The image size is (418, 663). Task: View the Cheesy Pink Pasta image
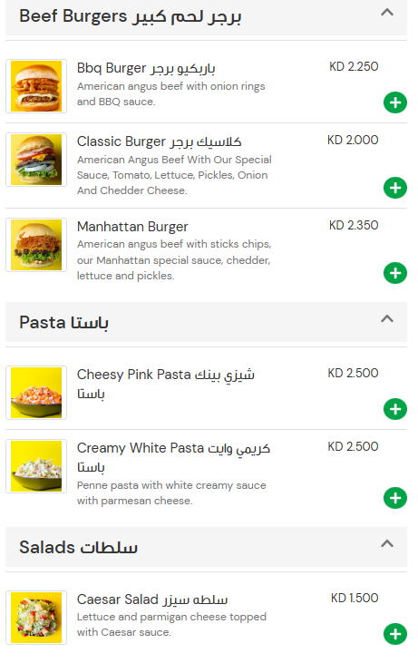coord(36,393)
